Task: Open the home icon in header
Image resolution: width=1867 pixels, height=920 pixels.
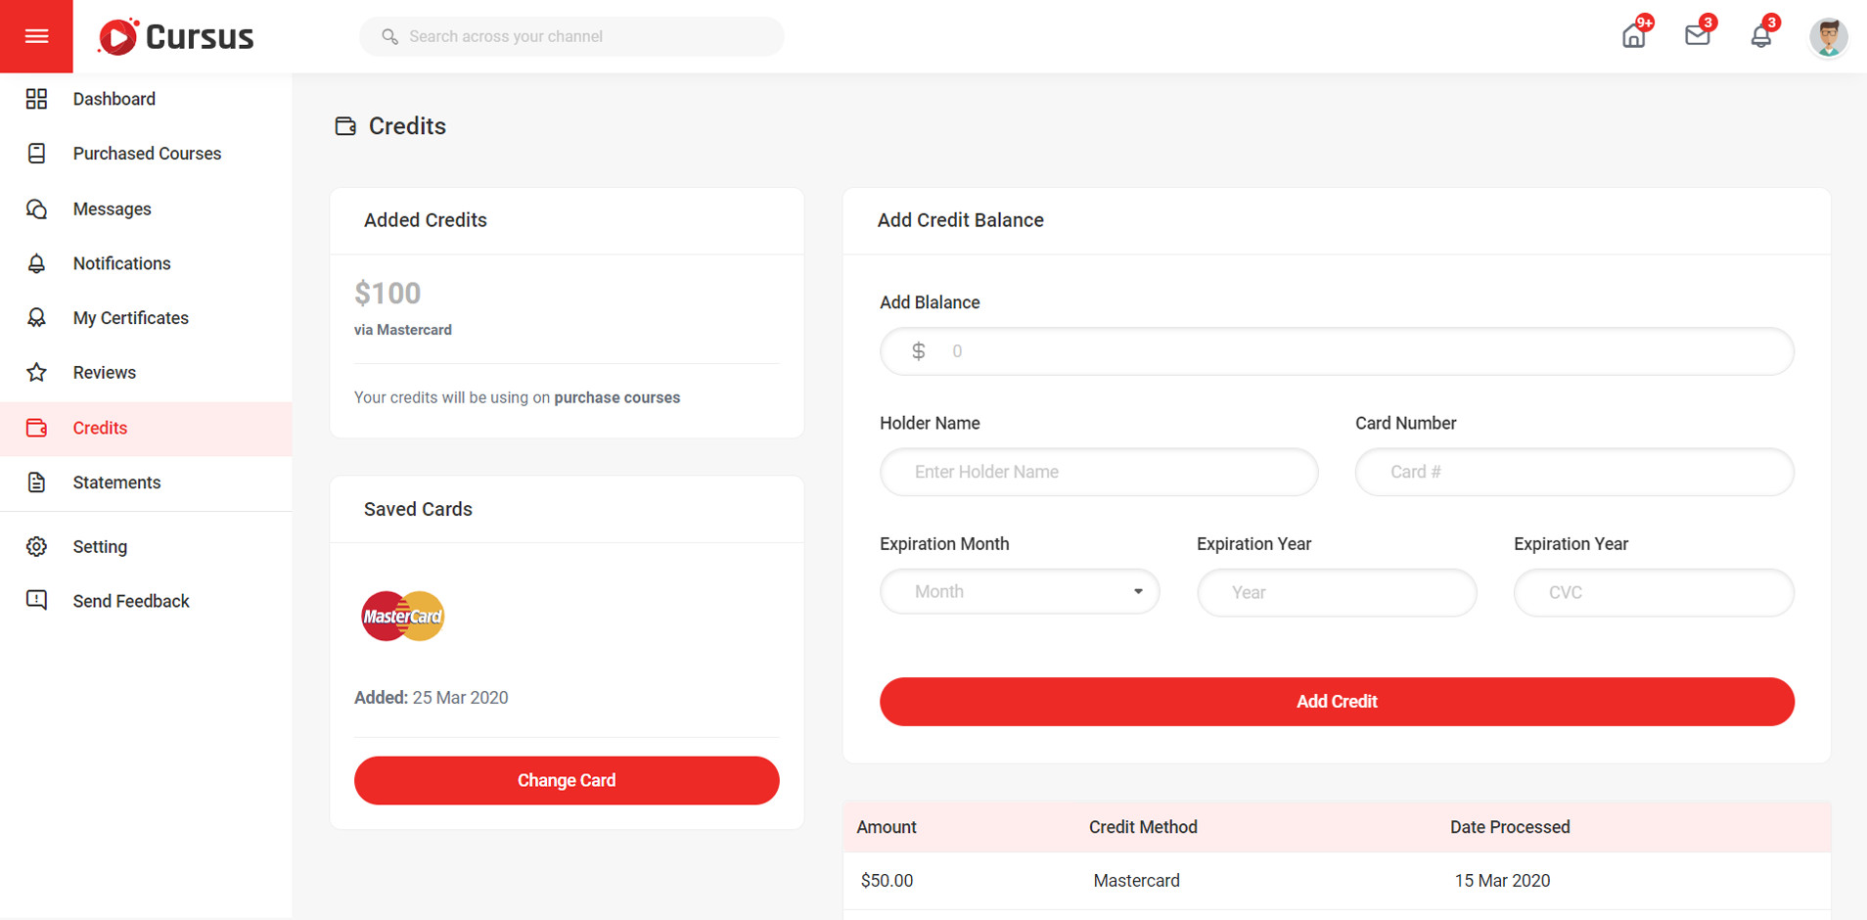Action: click(x=1633, y=37)
